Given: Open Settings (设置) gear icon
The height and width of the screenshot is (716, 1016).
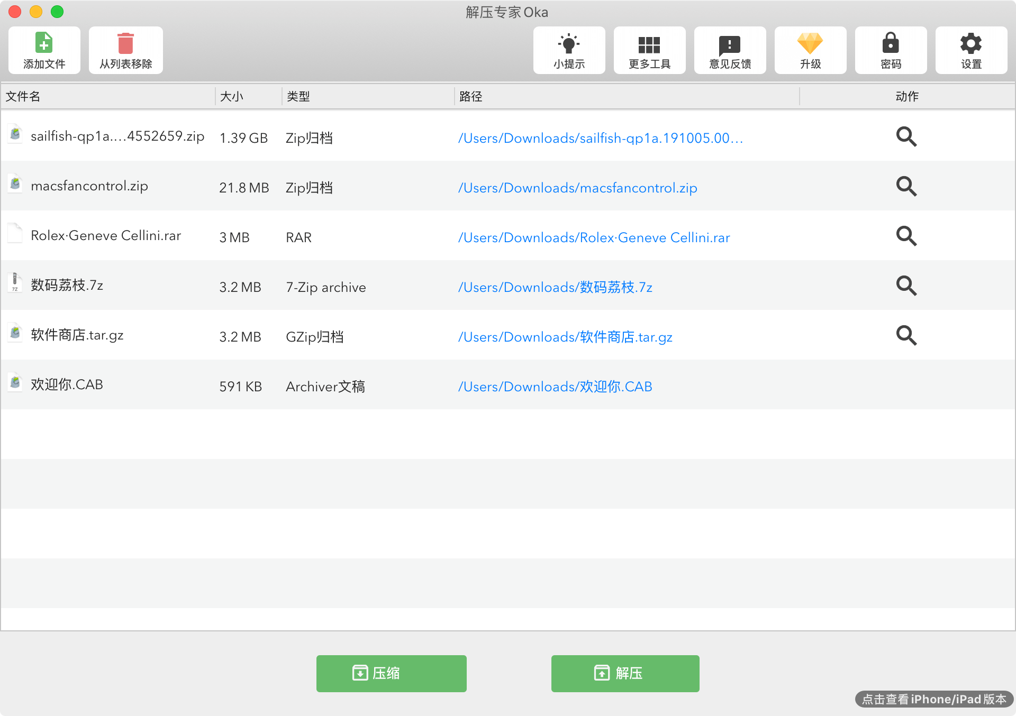Looking at the screenshot, I should 971,43.
